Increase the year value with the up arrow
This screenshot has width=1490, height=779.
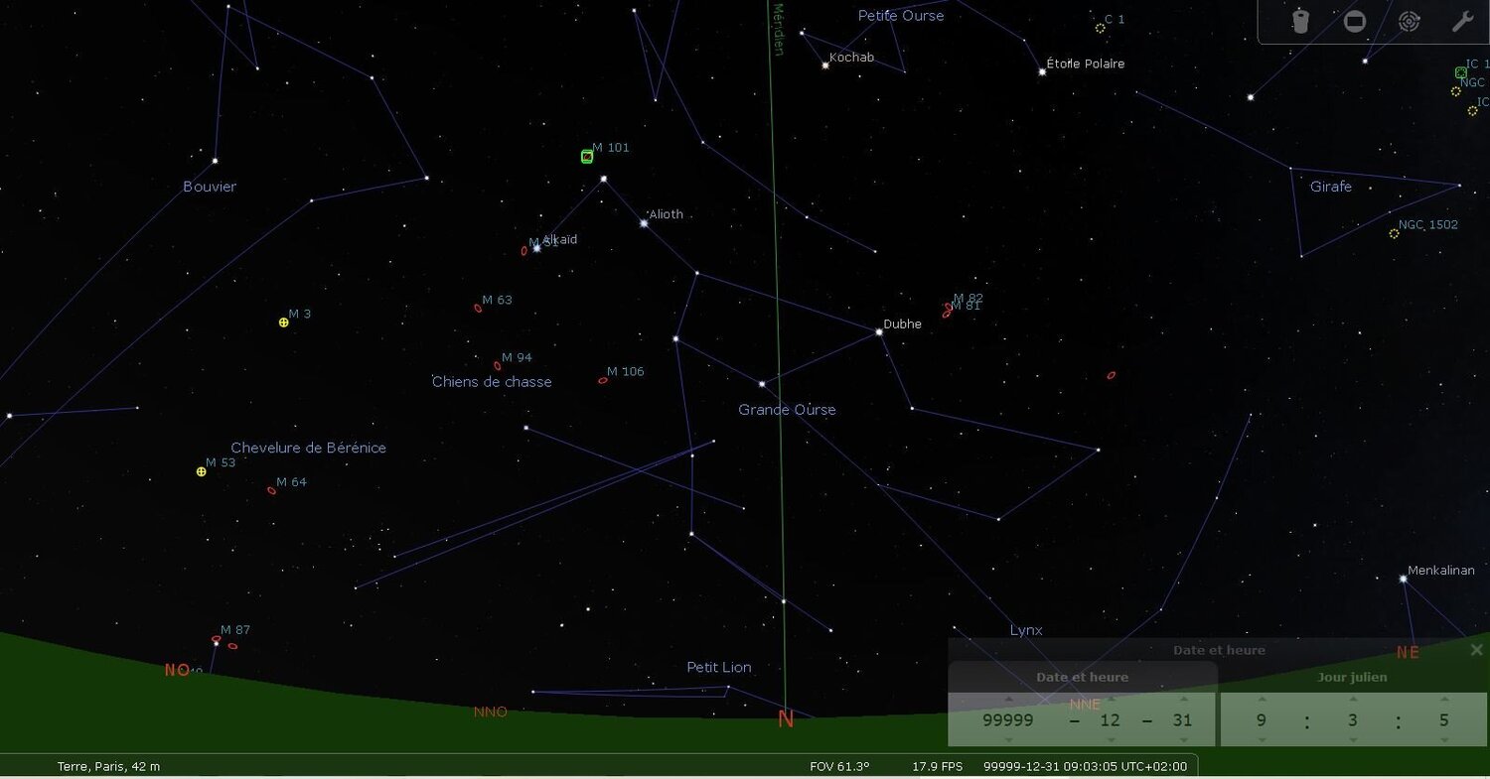tap(1008, 699)
